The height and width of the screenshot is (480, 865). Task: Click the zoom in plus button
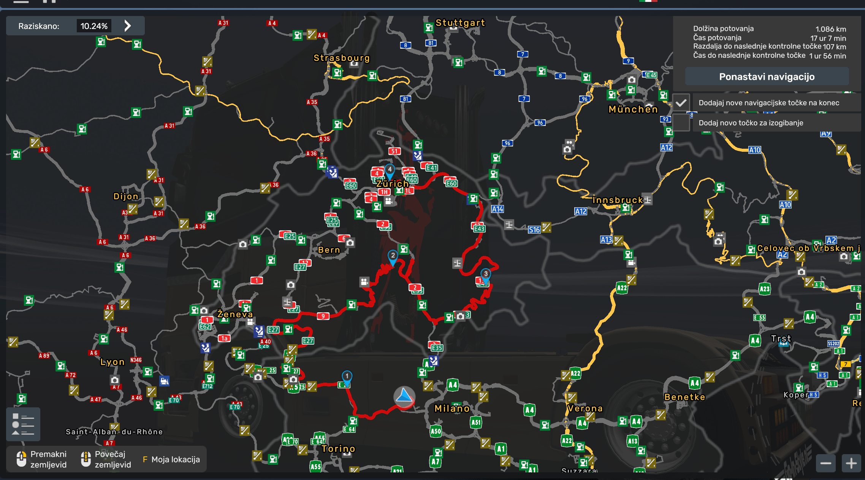coord(851,463)
